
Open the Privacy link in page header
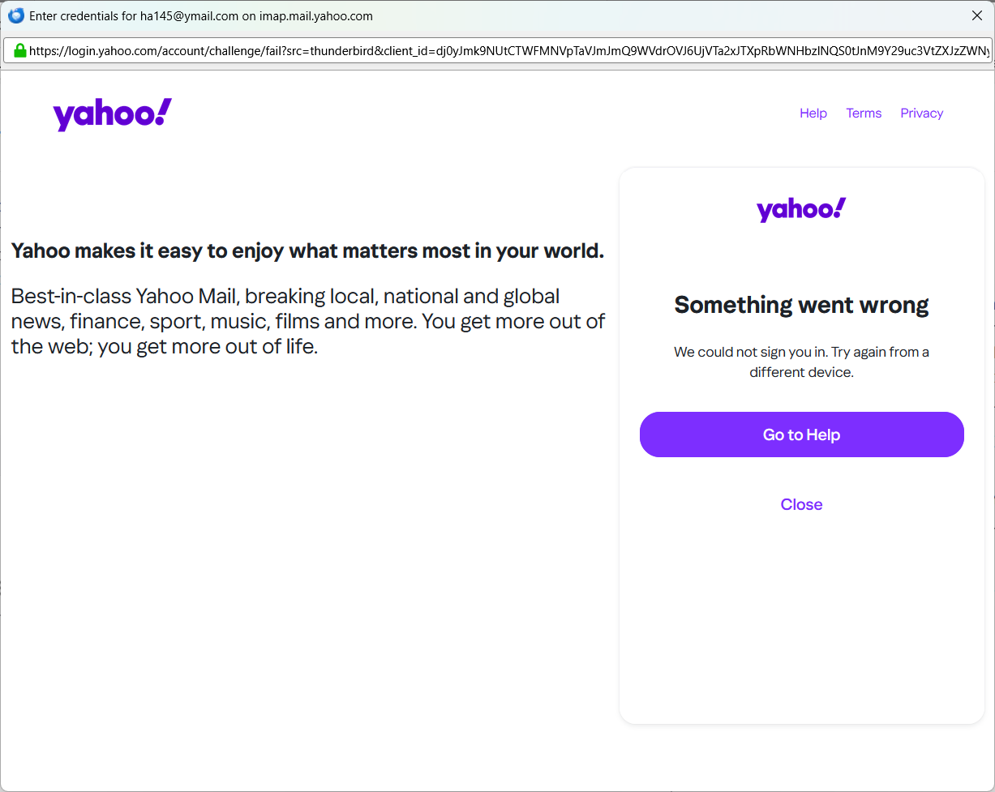coord(921,113)
